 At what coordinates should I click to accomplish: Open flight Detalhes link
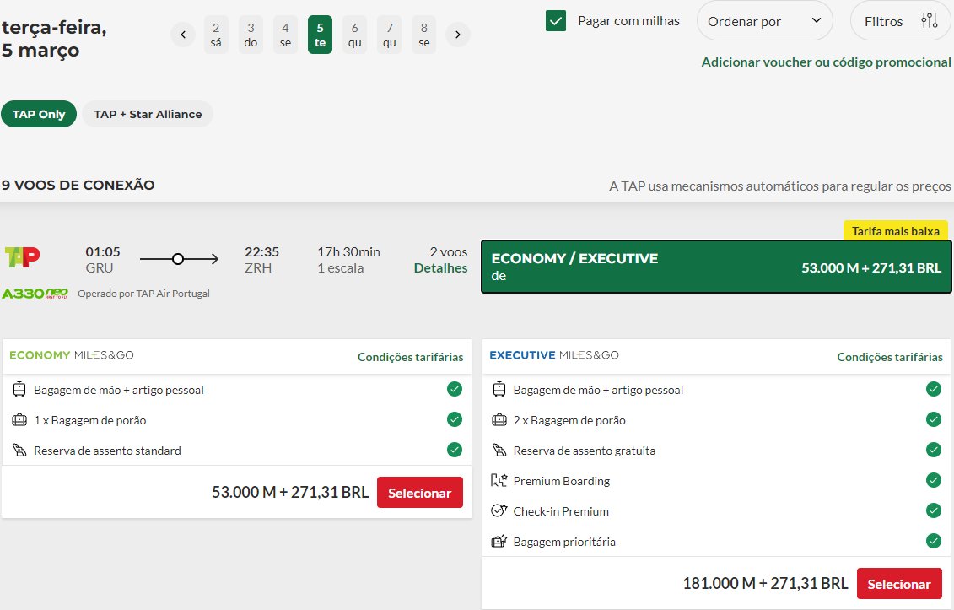(440, 267)
